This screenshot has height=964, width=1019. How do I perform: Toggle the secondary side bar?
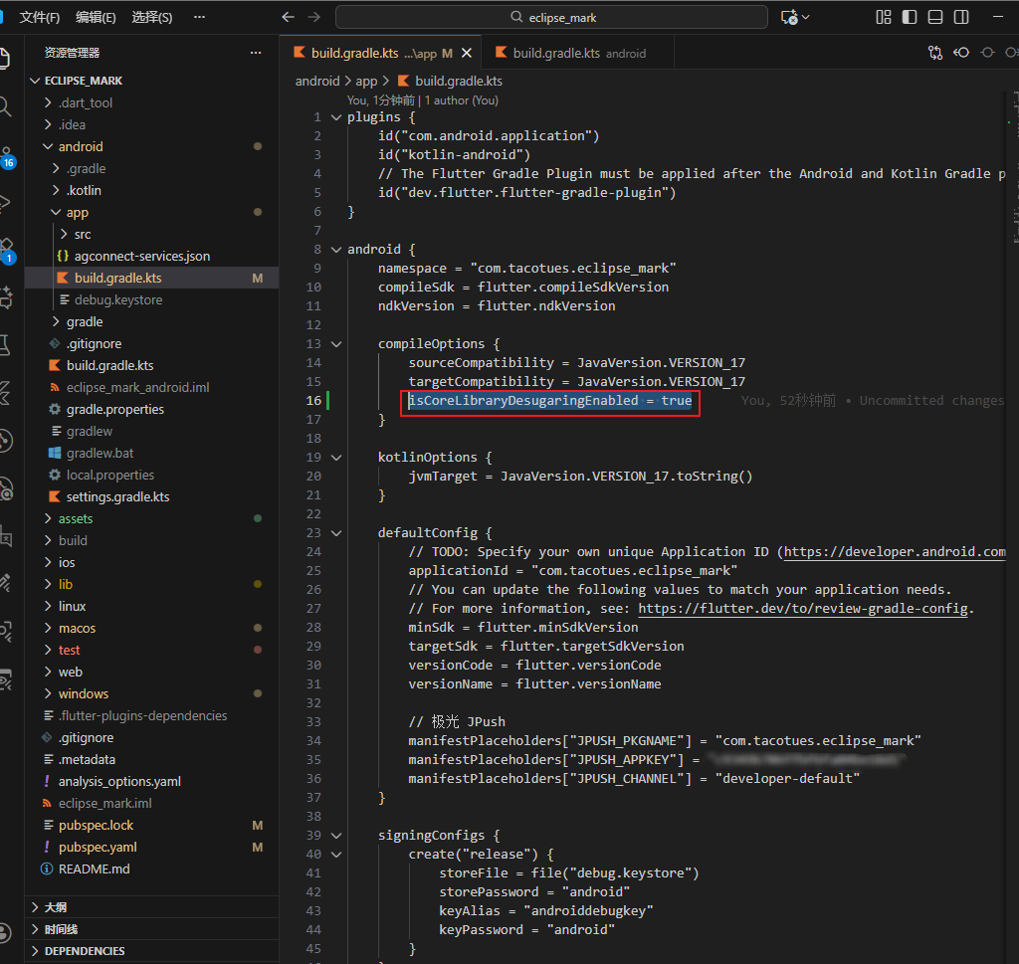[961, 17]
